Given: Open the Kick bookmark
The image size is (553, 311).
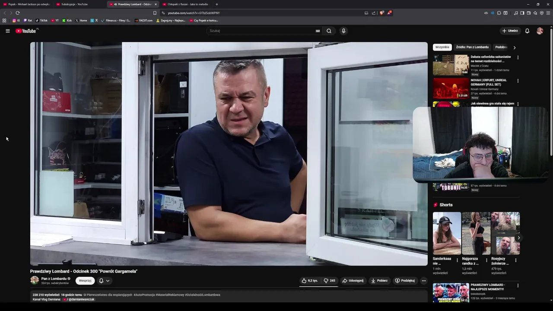Looking at the screenshot, I should coord(67,20).
